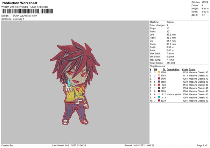Viewport: 210px width, 148px height.
Task: Select the Right value 35.9 mm
Action: pyautogui.click(x=171, y=38)
